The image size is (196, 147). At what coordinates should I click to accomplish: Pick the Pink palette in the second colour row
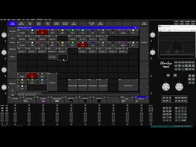coord(103,45)
